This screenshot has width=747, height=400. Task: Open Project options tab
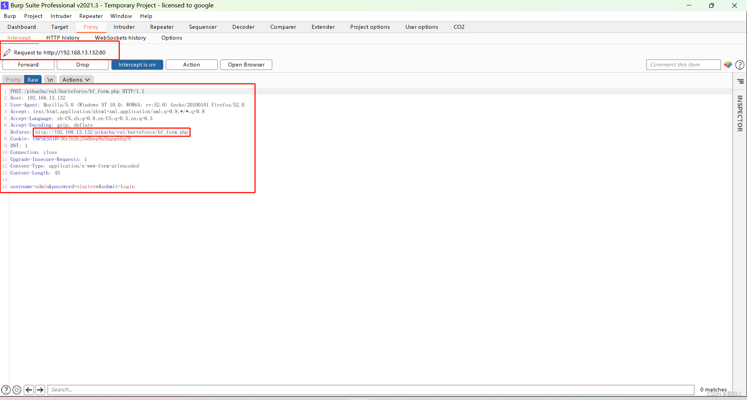pyautogui.click(x=370, y=27)
